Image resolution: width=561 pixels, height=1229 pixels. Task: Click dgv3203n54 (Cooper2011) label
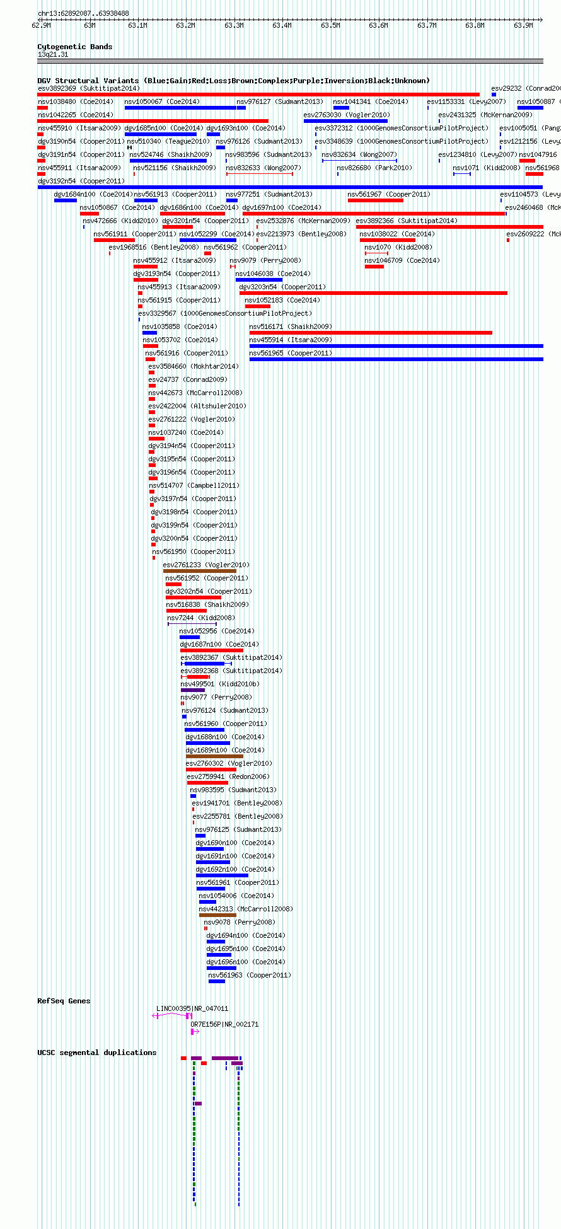tap(282, 287)
